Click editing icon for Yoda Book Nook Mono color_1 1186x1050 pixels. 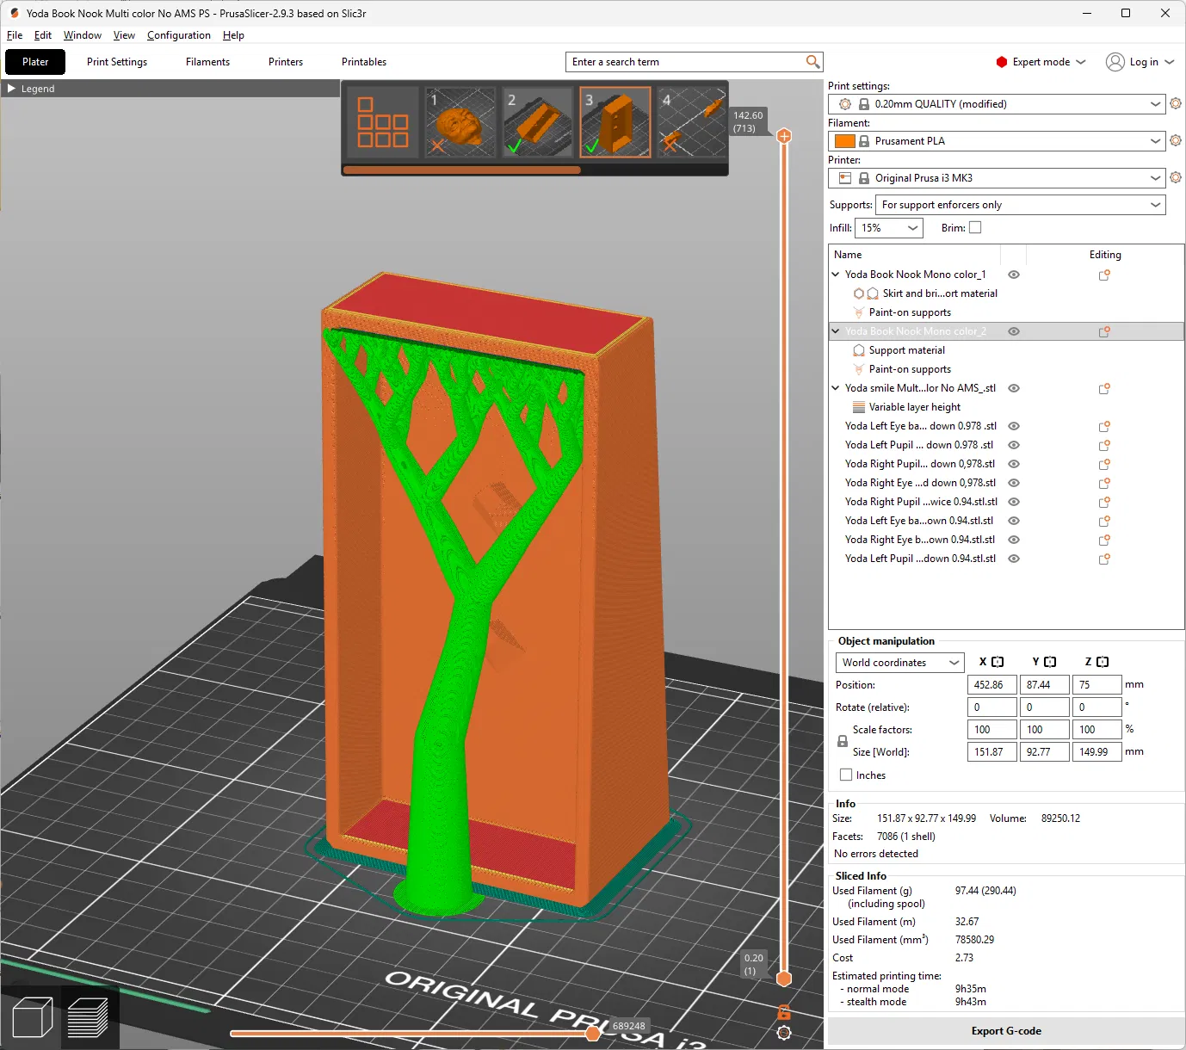[1104, 275]
